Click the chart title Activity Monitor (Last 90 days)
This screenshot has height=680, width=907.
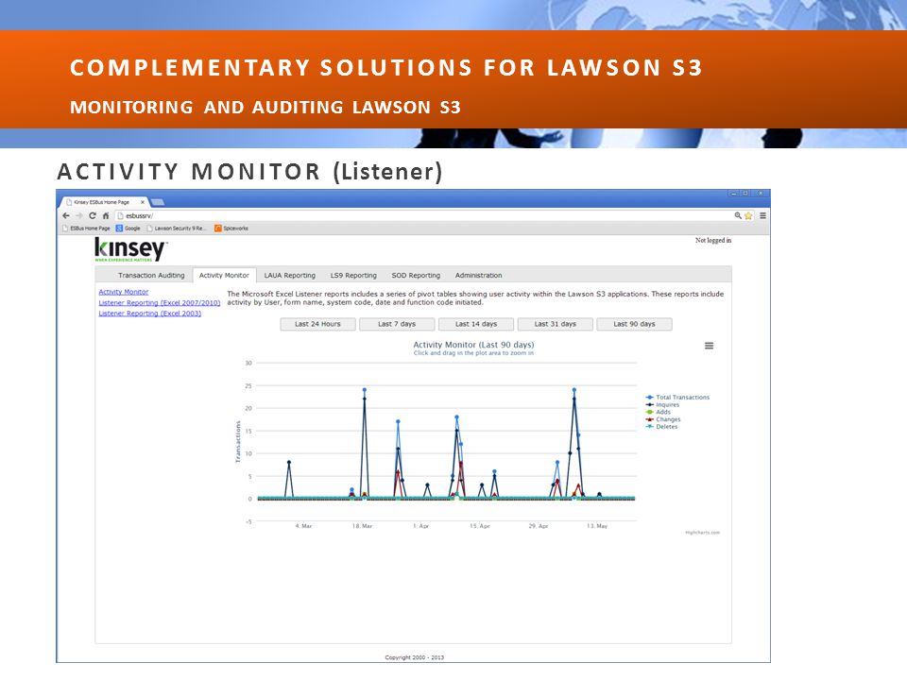[473, 345]
